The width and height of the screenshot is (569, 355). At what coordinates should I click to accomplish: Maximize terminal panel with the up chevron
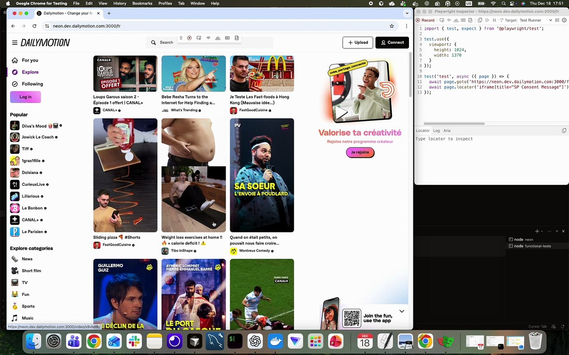pyautogui.click(x=557, y=231)
